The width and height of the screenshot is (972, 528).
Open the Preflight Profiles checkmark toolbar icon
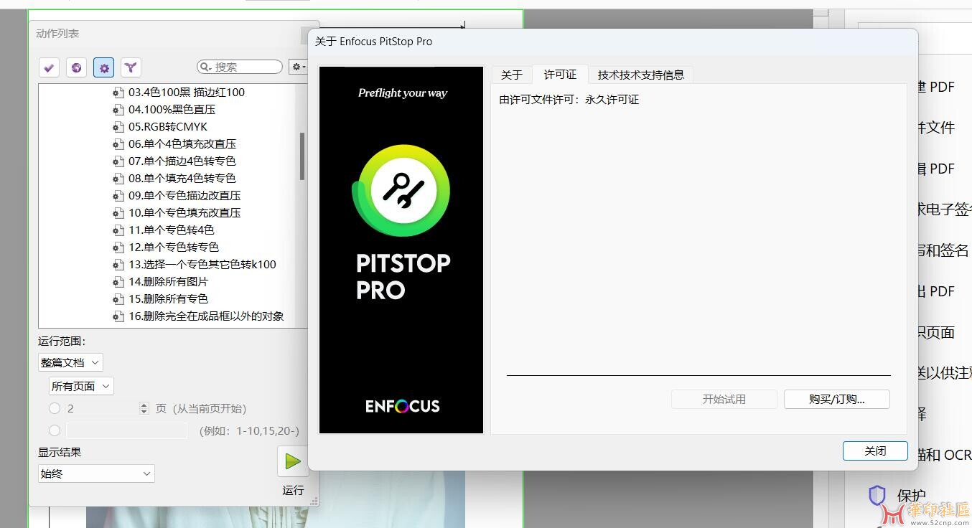[x=49, y=67]
